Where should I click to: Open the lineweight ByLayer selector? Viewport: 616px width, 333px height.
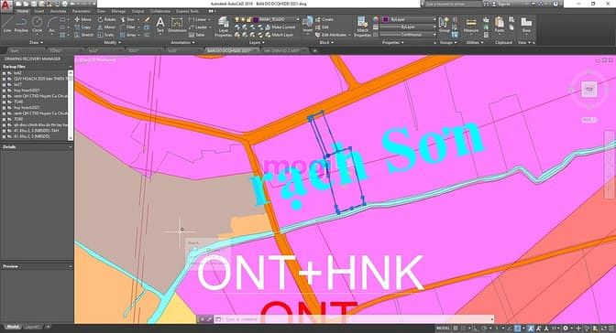pos(408,27)
